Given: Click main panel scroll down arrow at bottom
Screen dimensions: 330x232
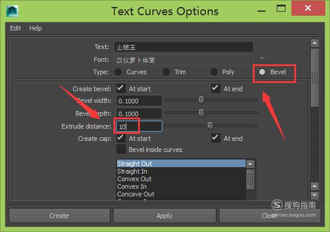Looking at the screenshot, I should coord(314,195).
